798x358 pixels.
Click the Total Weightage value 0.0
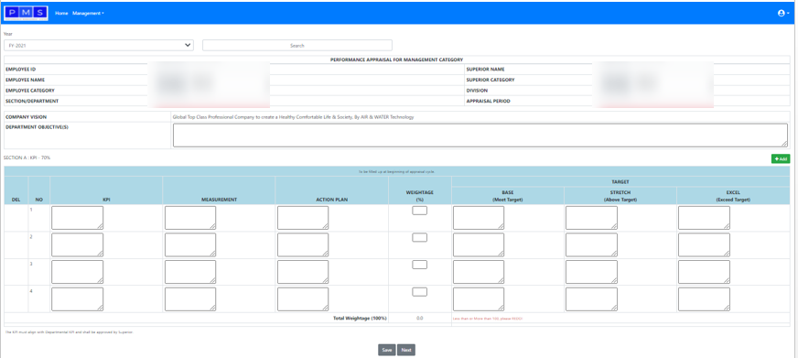(419, 319)
